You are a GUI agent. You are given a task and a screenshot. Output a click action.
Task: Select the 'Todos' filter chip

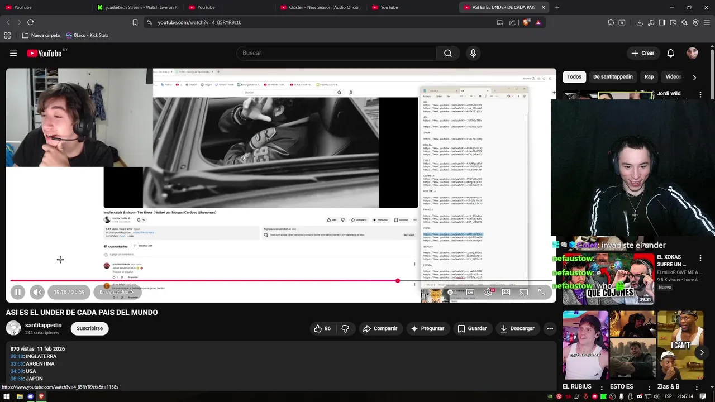click(574, 77)
